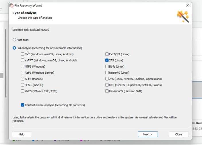The height and width of the screenshot is (145, 202).
Task: Click the Close button at bottom
Action: 178,134
